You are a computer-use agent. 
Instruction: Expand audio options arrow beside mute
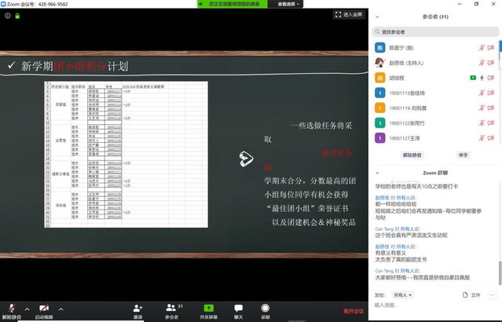pyautogui.click(x=27, y=309)
